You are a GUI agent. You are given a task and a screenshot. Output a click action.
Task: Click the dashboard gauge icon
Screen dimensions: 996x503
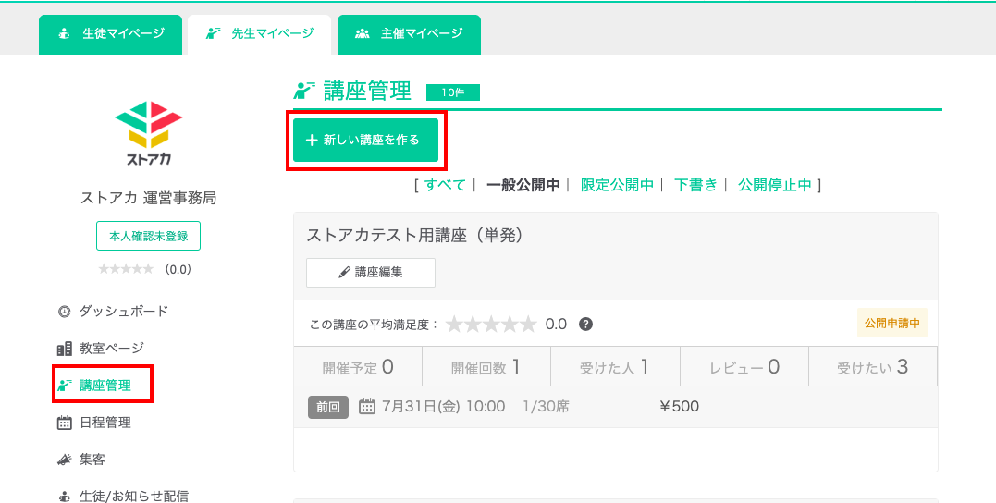(x=64, y=312)
